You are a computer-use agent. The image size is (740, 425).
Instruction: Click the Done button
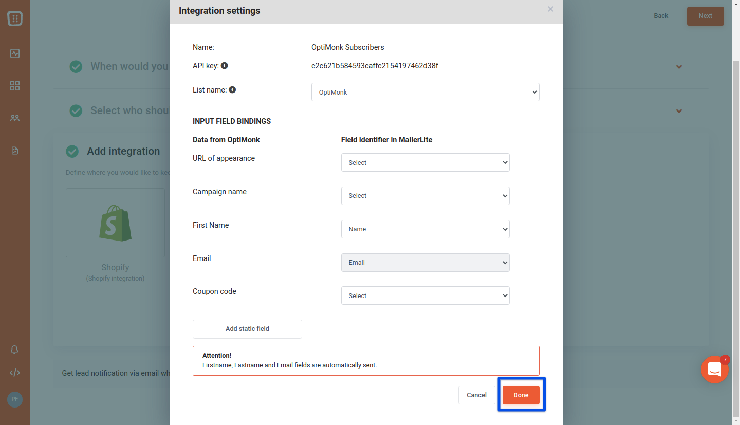click(521, 395)
